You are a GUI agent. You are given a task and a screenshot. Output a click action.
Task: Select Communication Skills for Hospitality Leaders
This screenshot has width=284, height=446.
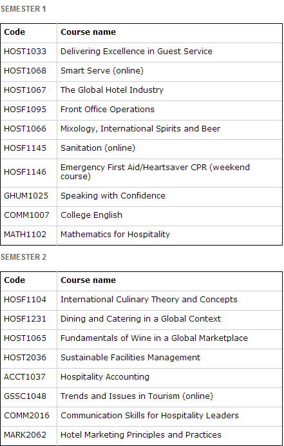point(149,416)
